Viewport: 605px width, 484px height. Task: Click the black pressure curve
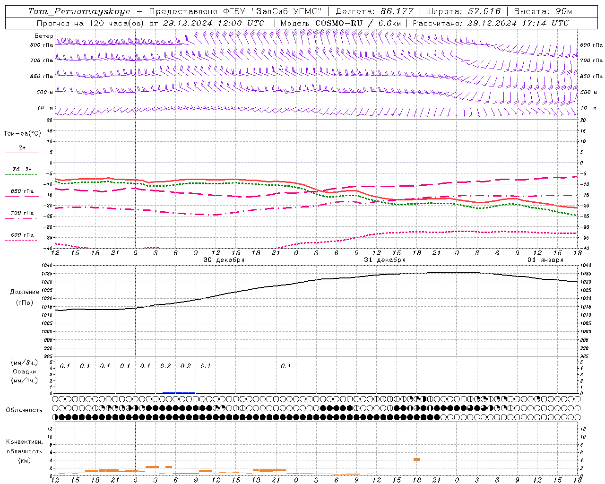316,279
